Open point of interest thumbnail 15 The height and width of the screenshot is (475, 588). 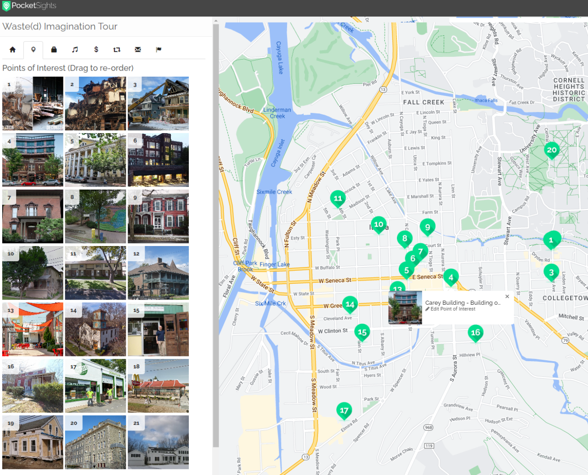(158, 330)
